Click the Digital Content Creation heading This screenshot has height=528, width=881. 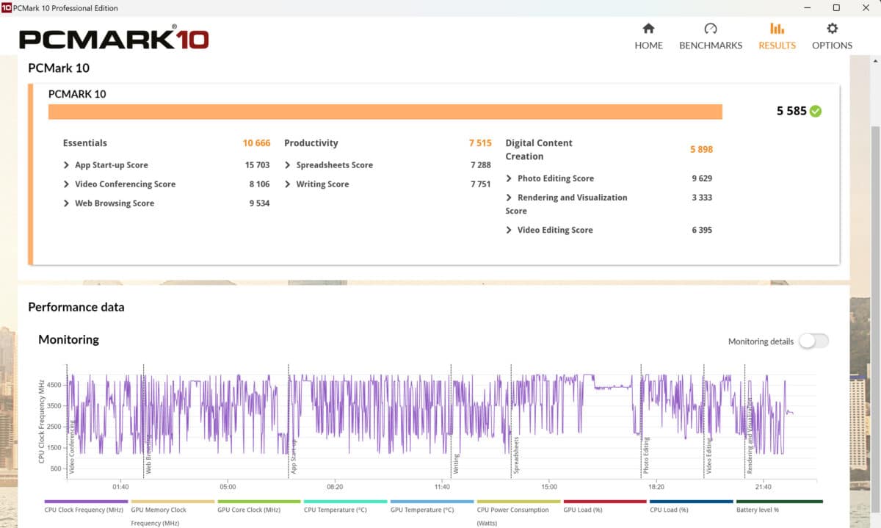[539, 150]
